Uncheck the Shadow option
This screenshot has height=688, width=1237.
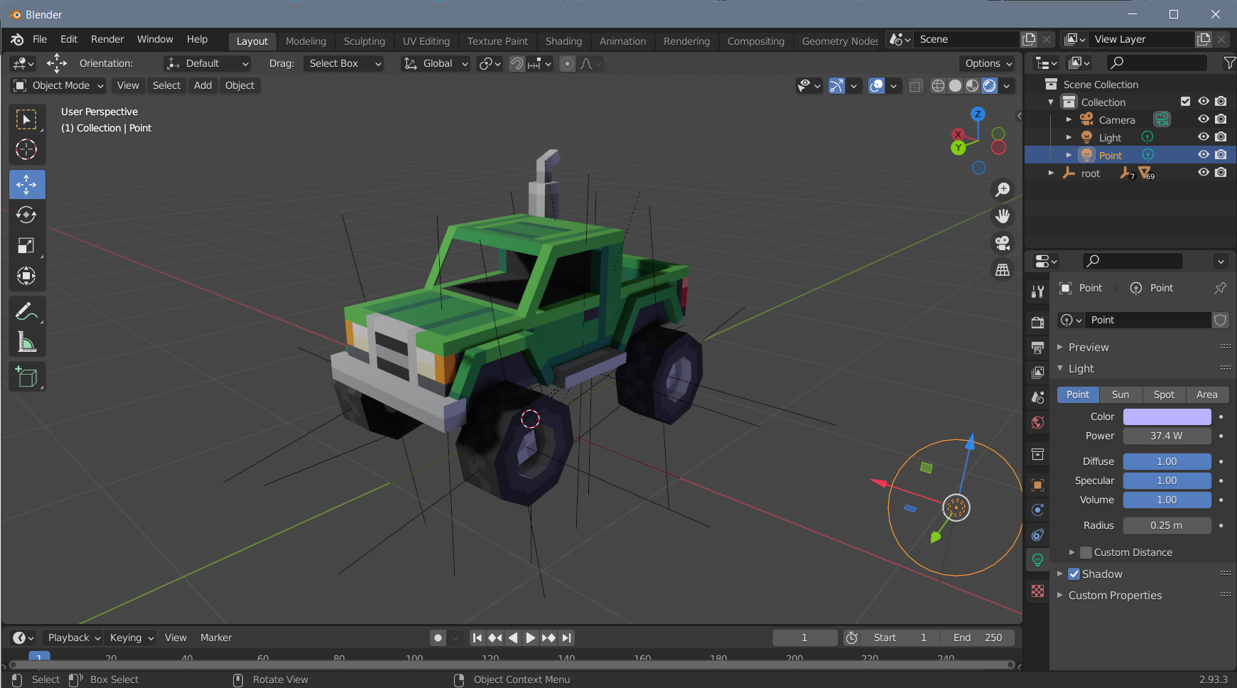coord(1074,574)
